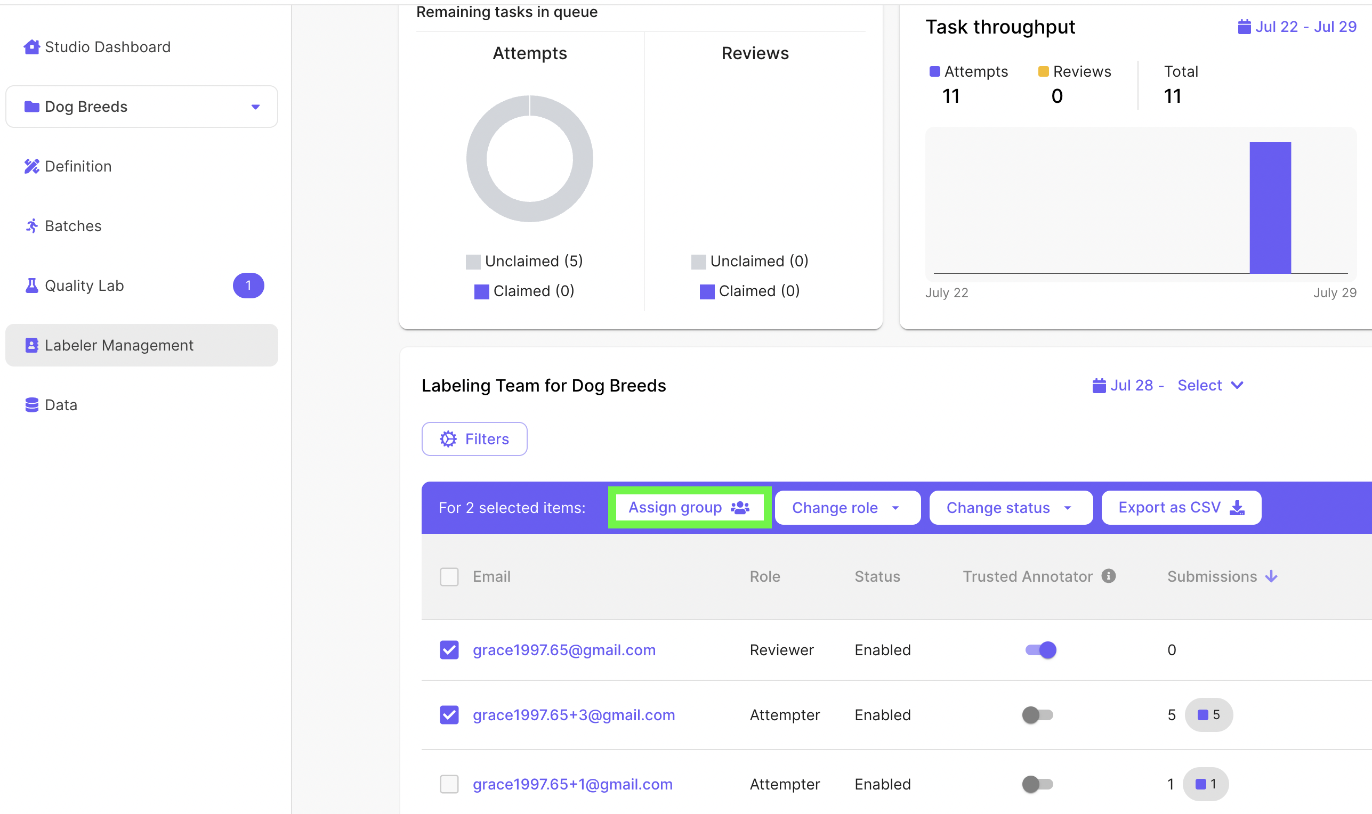Click the Quality Lab flask icon
Viewport: 1372px width, 814px height.
[x=31, y=286]
